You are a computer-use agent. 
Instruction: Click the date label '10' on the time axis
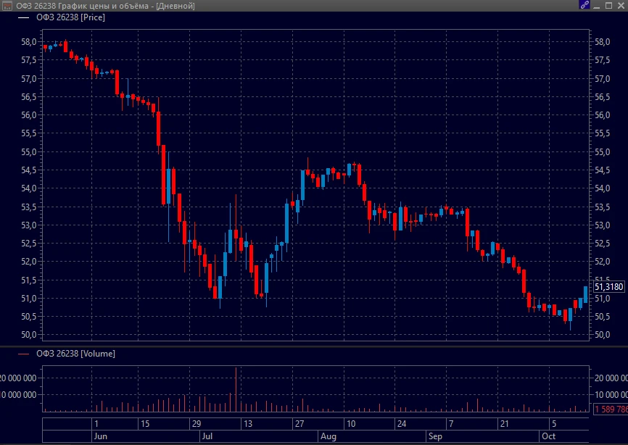coord(351,424)
